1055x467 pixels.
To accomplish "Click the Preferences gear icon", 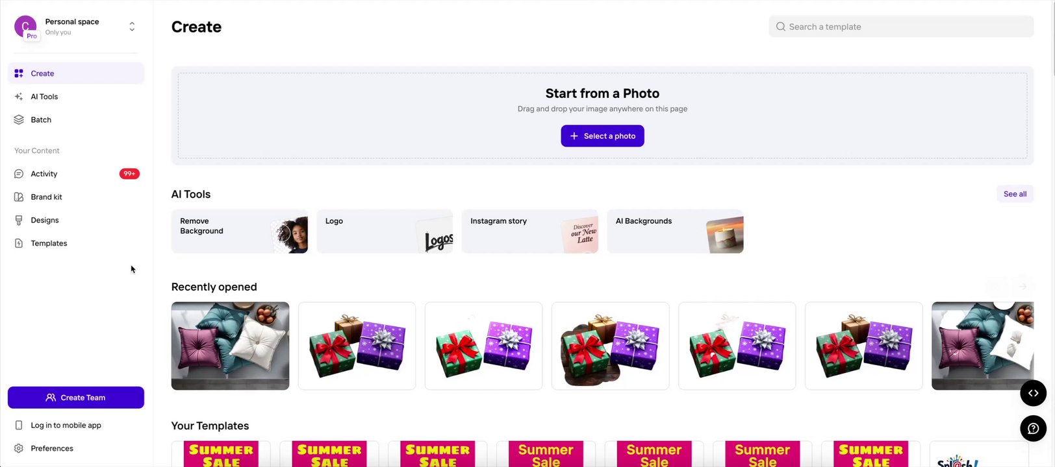I will (x=19, y=448).
